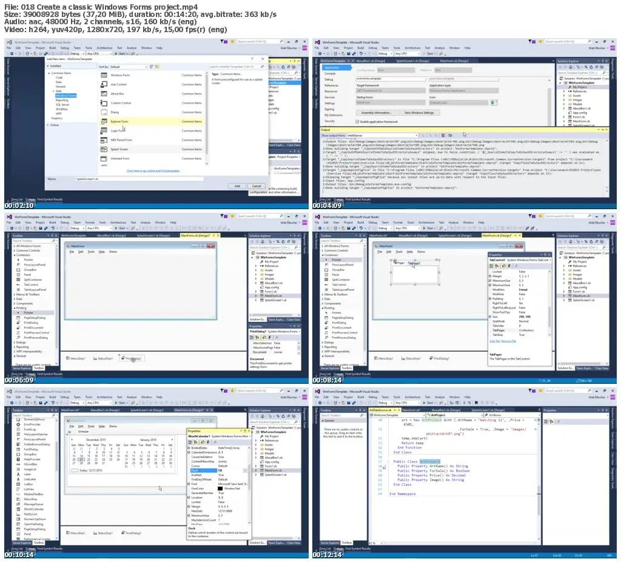Pick SplitContainer toolbox item in 00:06:09 frame
The height and width of the screenshot is (562, 621).
[x=33, y=279]
